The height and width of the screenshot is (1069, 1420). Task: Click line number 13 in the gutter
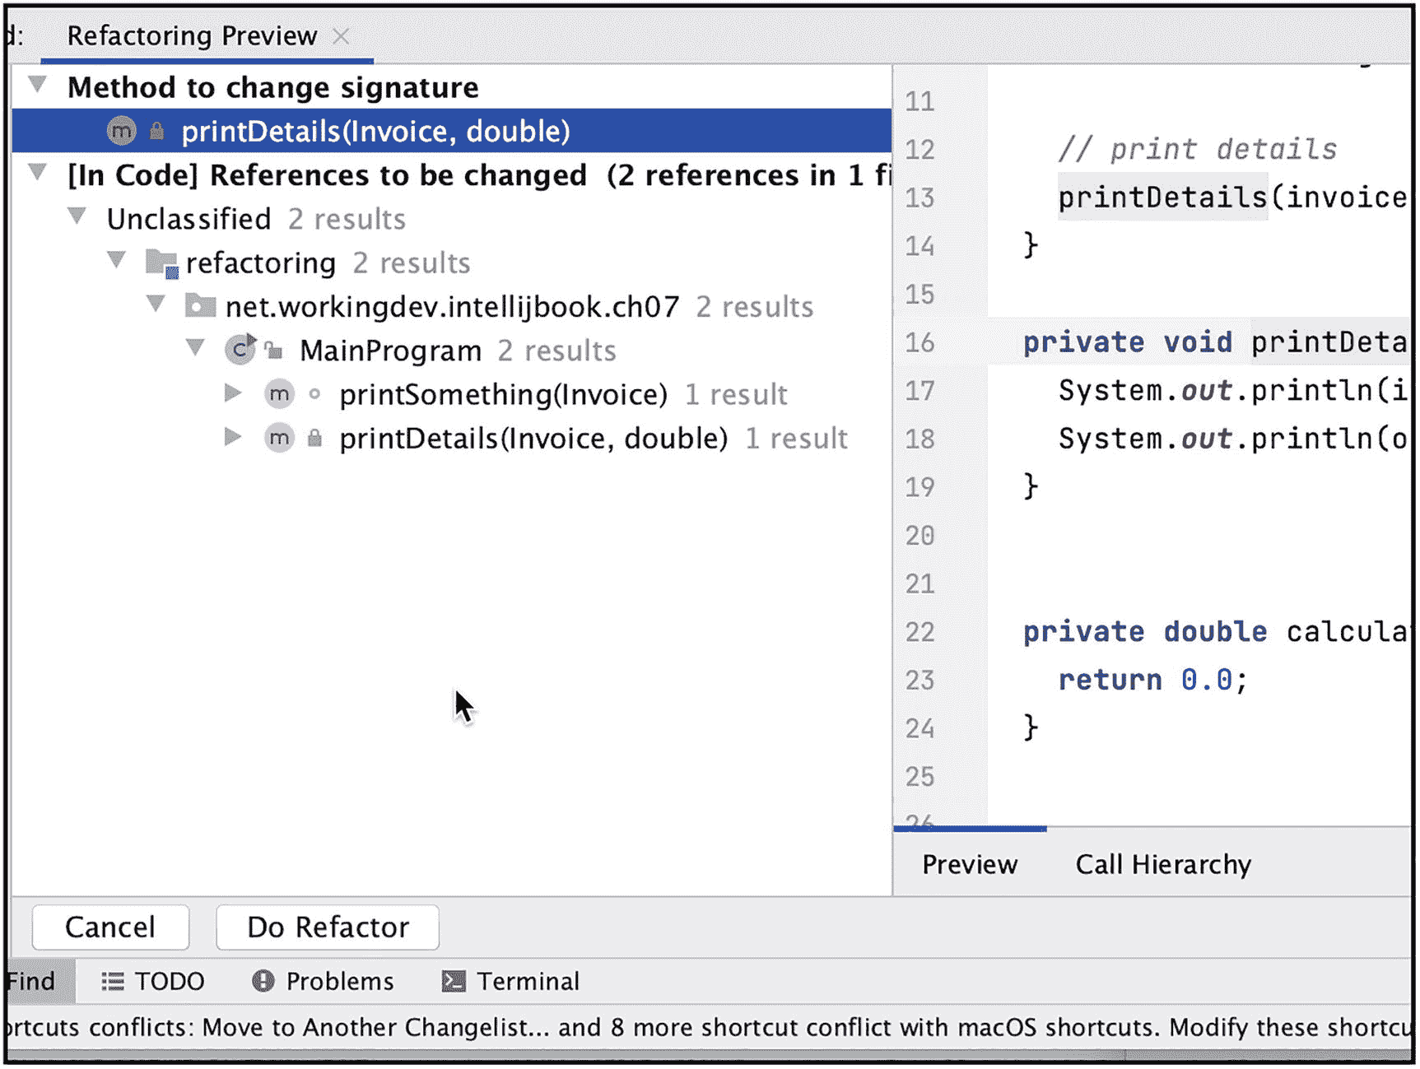920,198
